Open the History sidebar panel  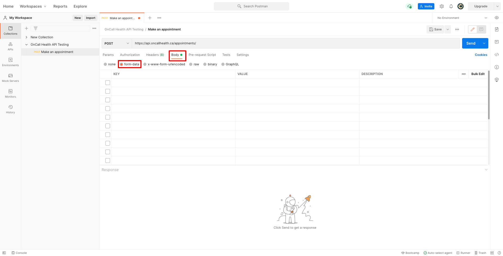click(x=10, y=109)
